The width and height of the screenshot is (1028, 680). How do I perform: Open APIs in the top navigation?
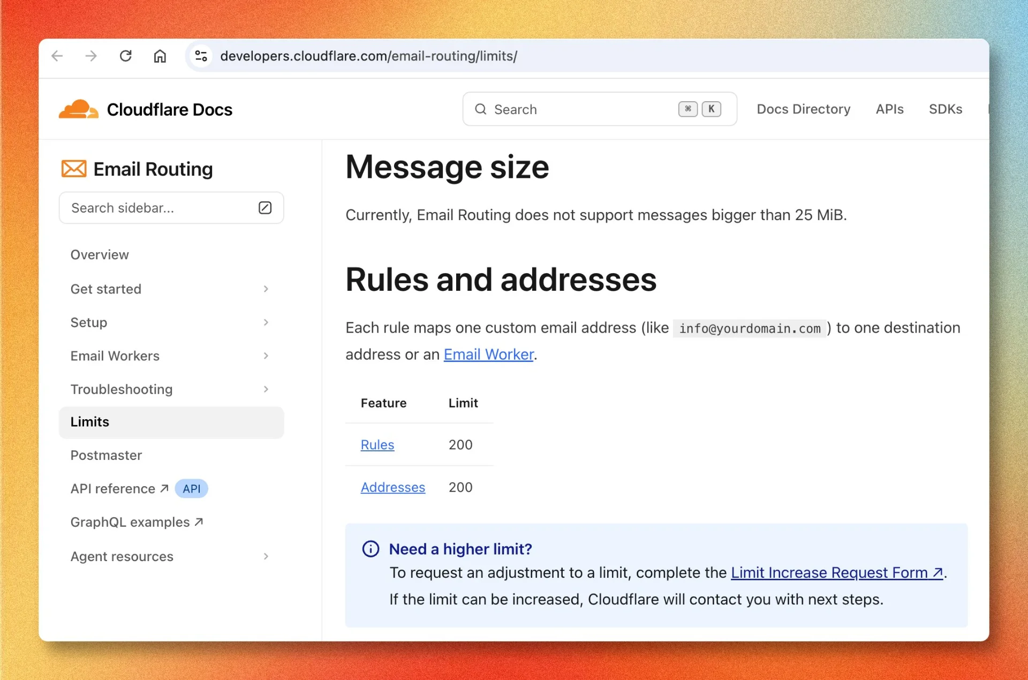(890, 109)
